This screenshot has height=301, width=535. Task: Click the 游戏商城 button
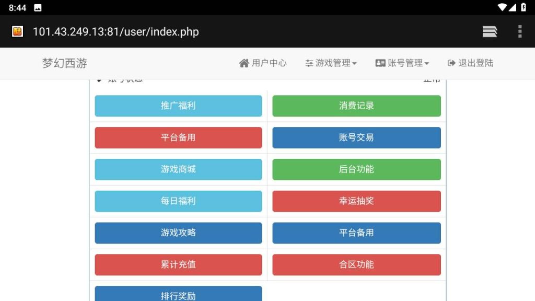pyautogui.click(x=178, y=169)
